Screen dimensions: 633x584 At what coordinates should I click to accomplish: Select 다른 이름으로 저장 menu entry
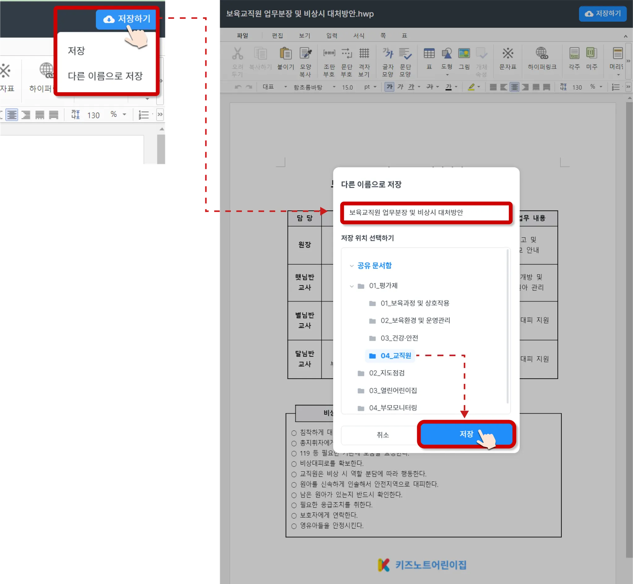click(105, 76)
